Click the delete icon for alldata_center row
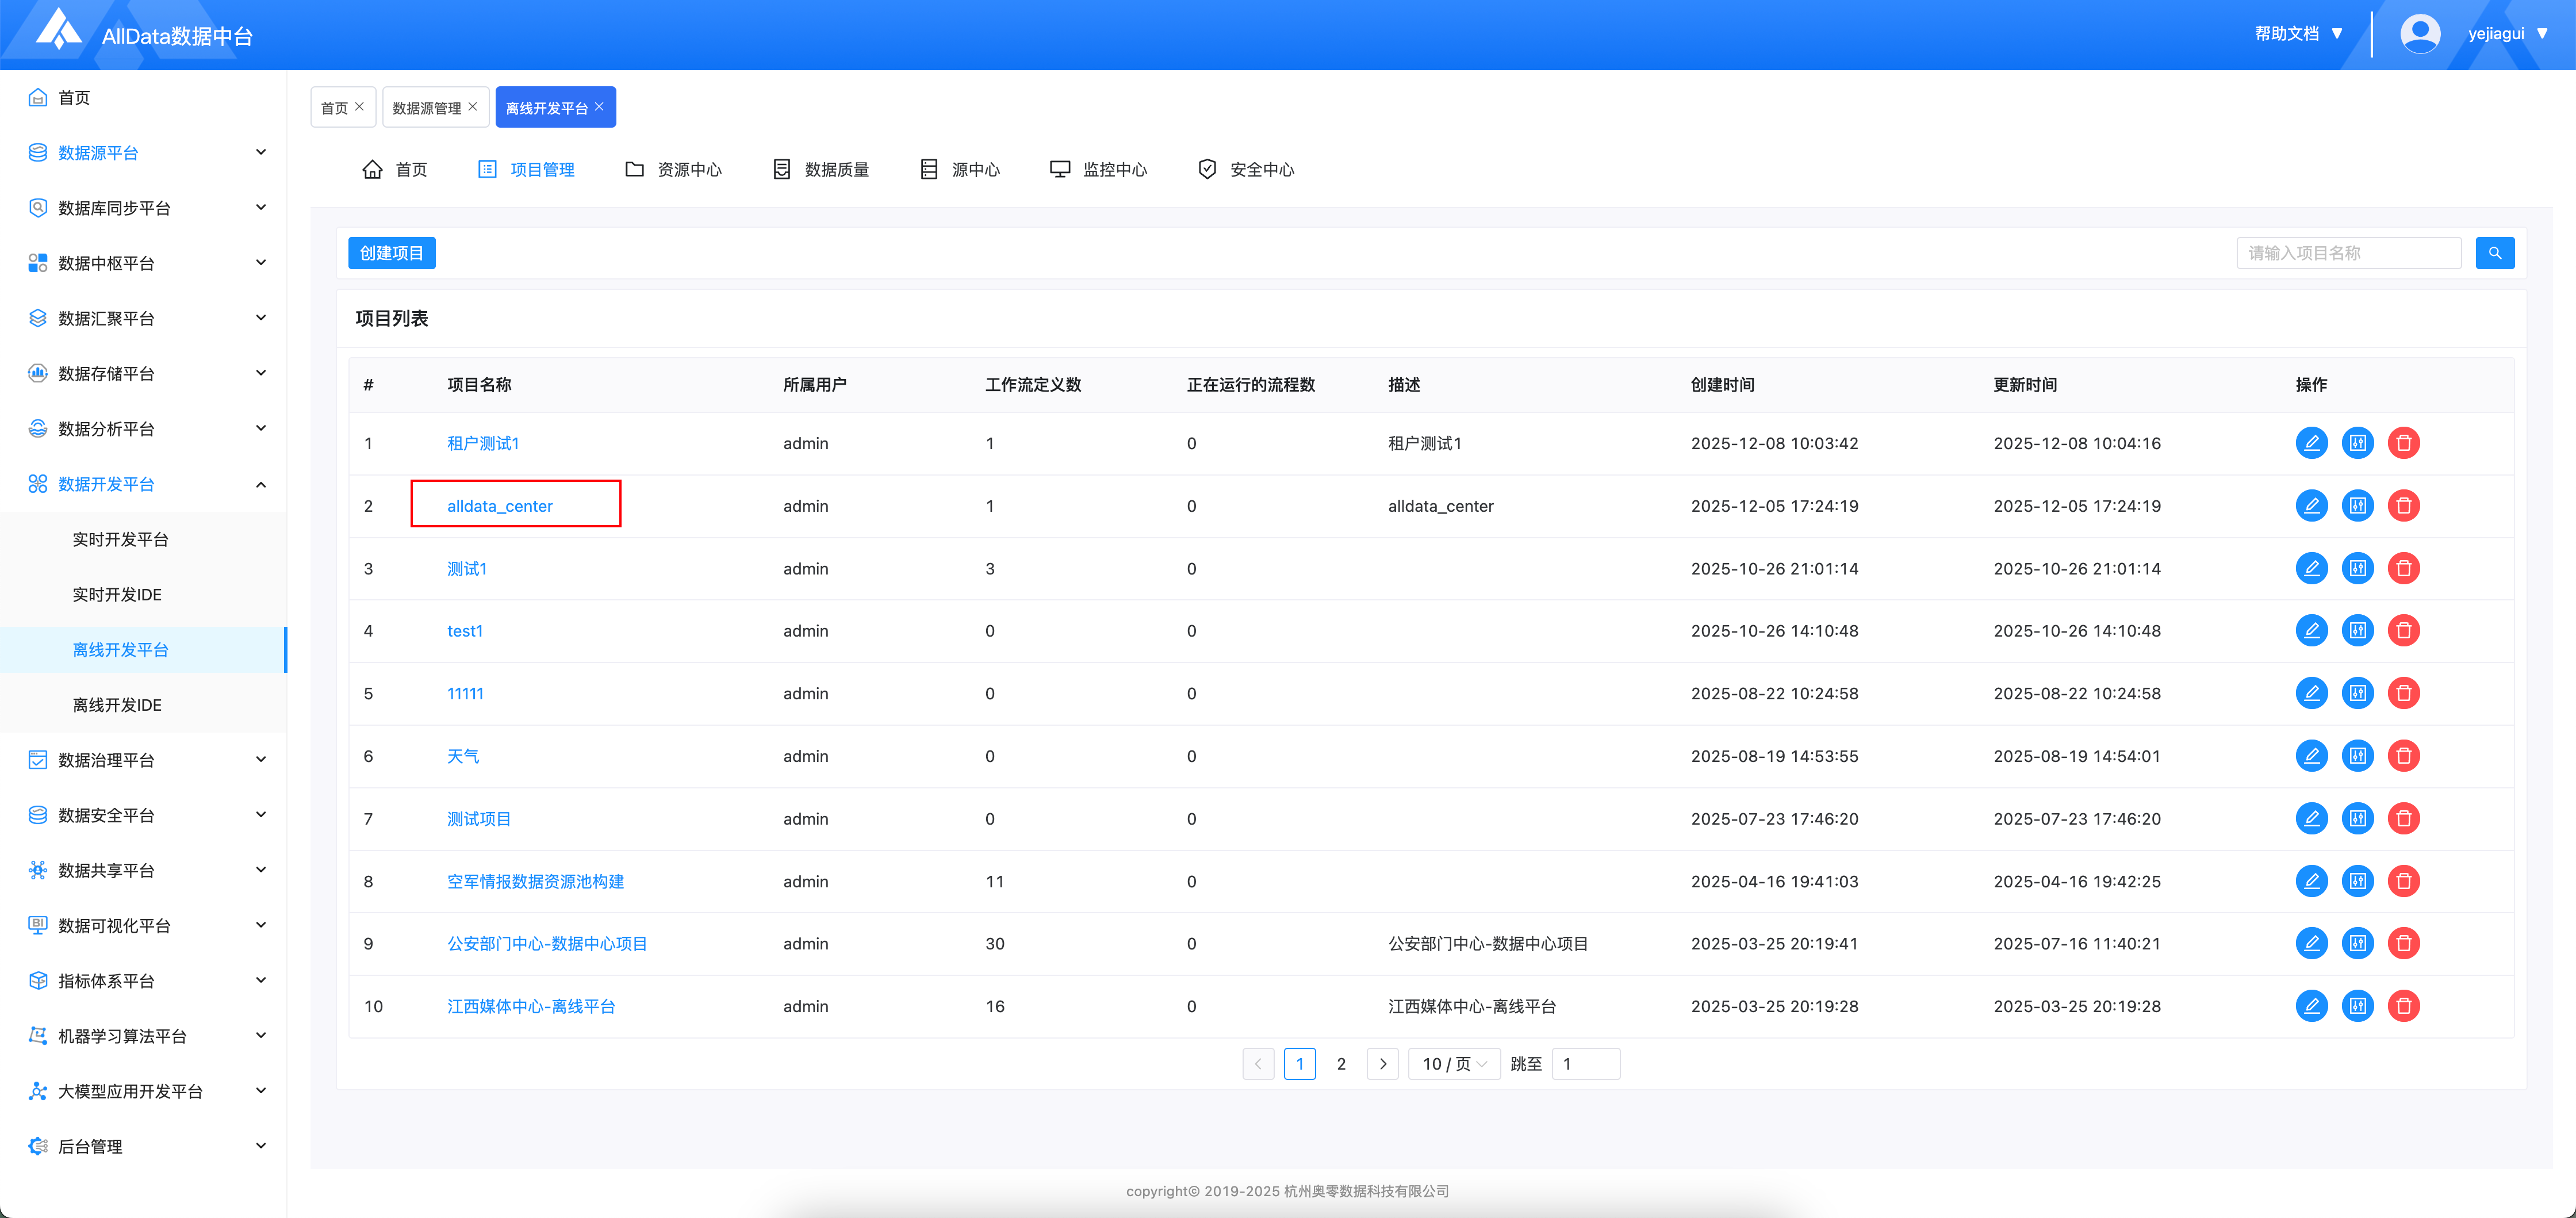 (2403, 506)
